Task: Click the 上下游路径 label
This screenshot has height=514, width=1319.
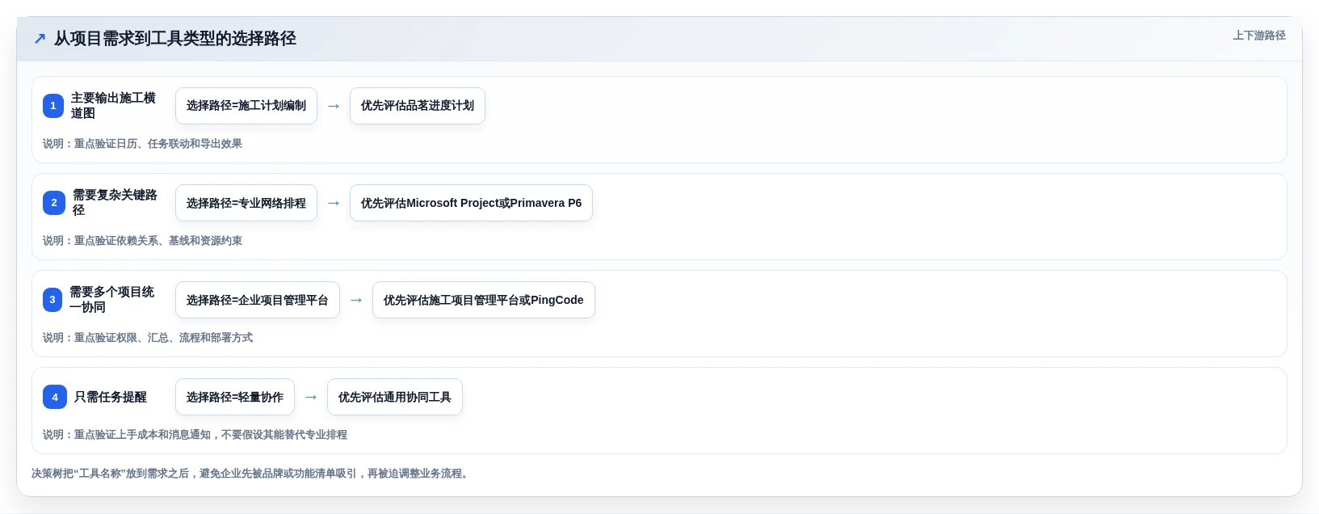Action: [x=1259, y=36]
